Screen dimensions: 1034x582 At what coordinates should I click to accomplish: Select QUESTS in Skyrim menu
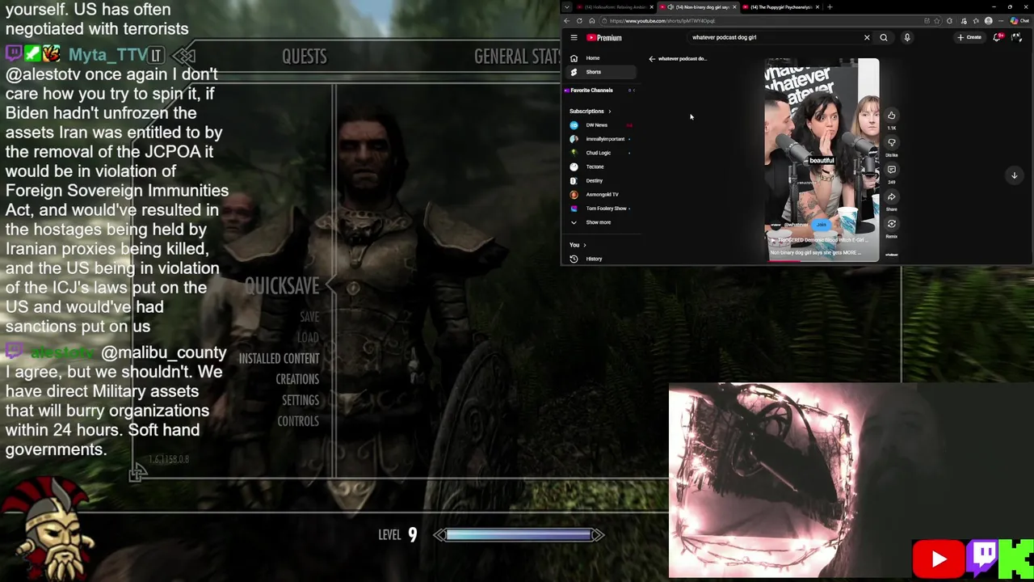pos(305,56)
